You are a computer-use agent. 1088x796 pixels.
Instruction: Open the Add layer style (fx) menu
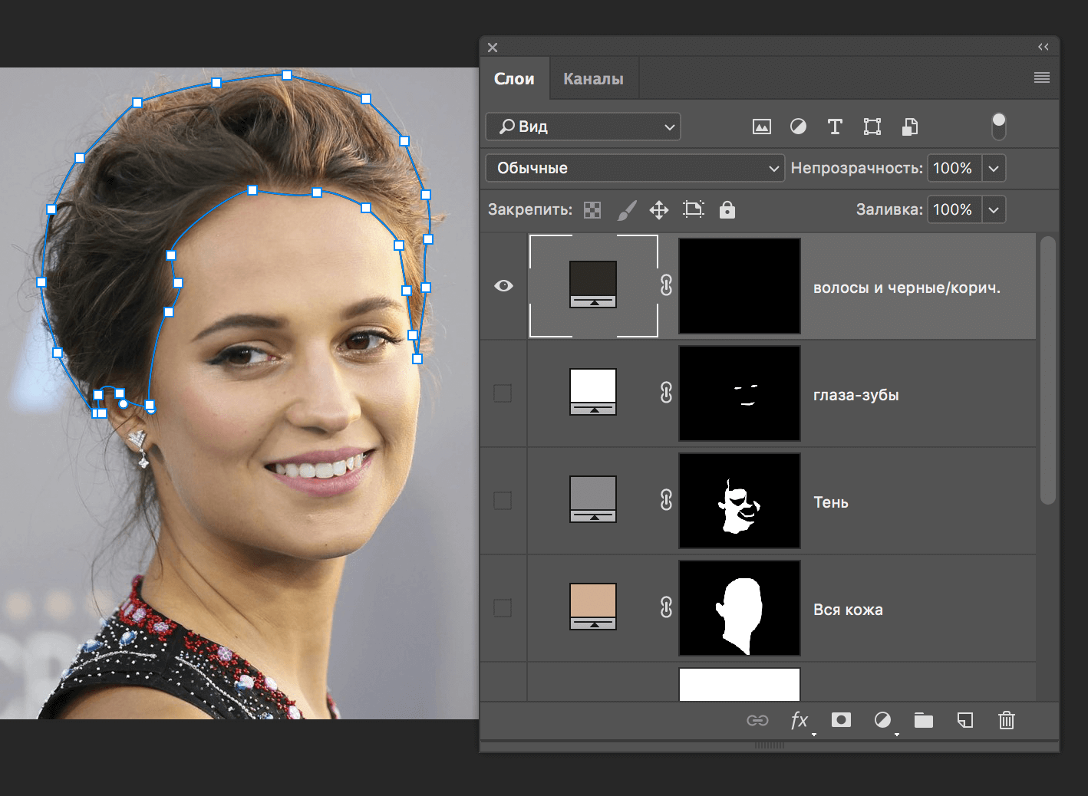pos(800,721)
